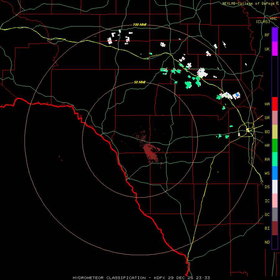Click the yellow BD legend swatch
Image resolution: width=280 pixels, height=280 pixels.
[275, 132]
